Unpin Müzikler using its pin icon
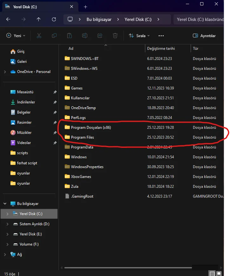The image size is (230, 276). (x=55, y=133)
